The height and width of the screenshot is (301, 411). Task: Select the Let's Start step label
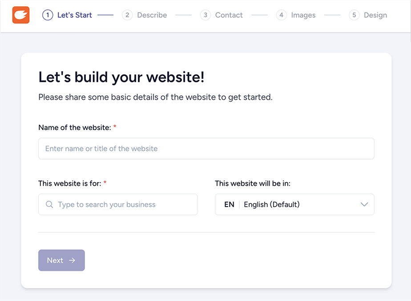tap(74, 15)
